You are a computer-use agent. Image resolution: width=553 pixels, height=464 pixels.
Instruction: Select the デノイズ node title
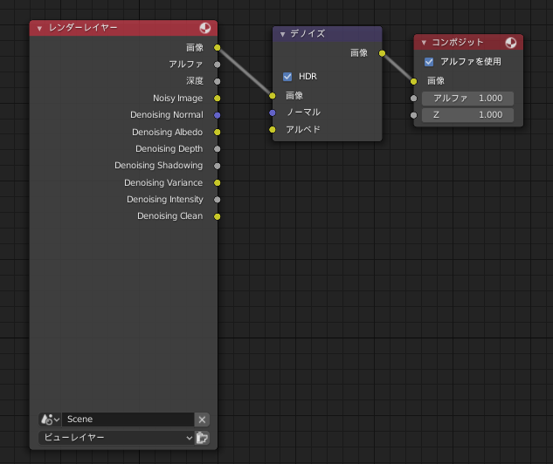coord(308,34)
